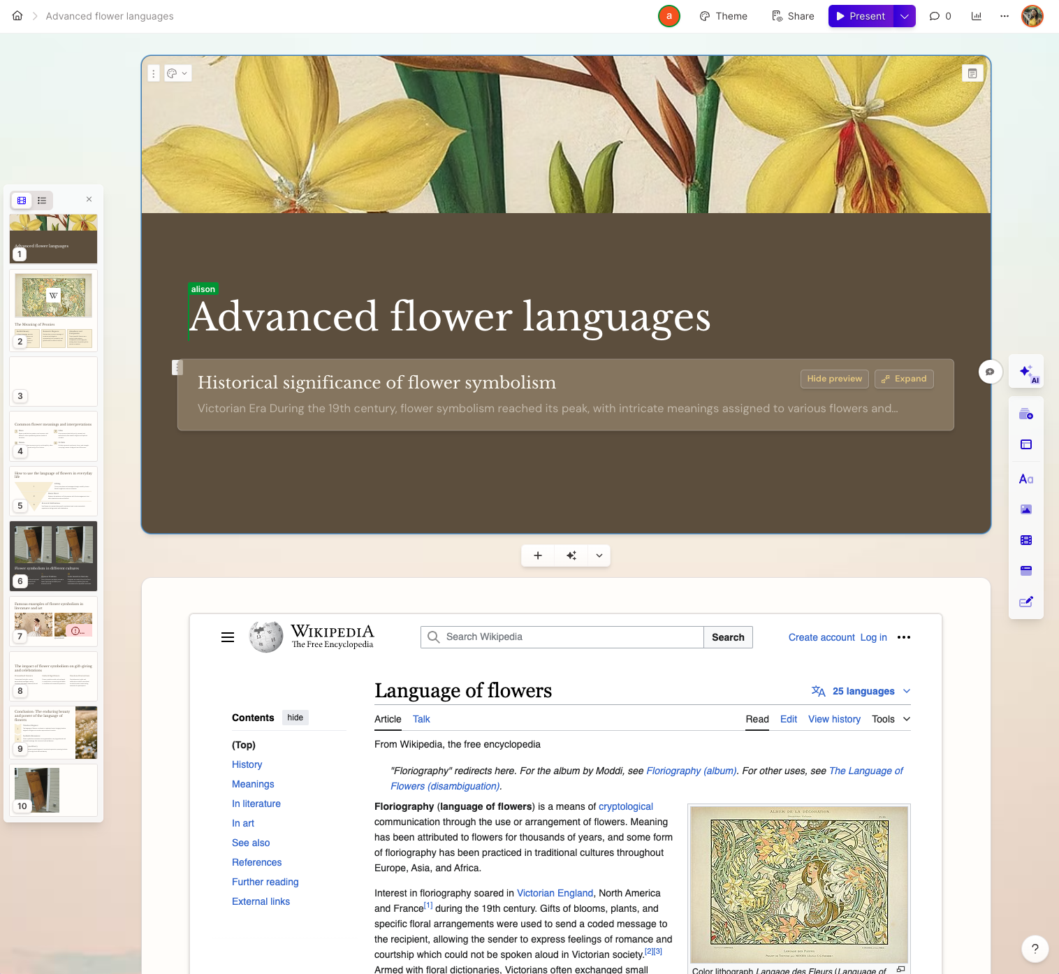Click the orange collaborator avatar 'a'
1059x974 pixels.
click(x=669, y=16)
